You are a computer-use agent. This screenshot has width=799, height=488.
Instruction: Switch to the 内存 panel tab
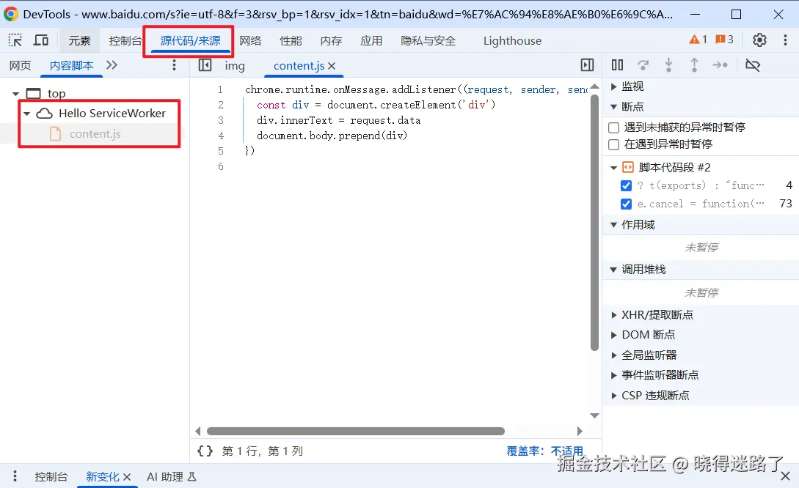pos(331,41)
